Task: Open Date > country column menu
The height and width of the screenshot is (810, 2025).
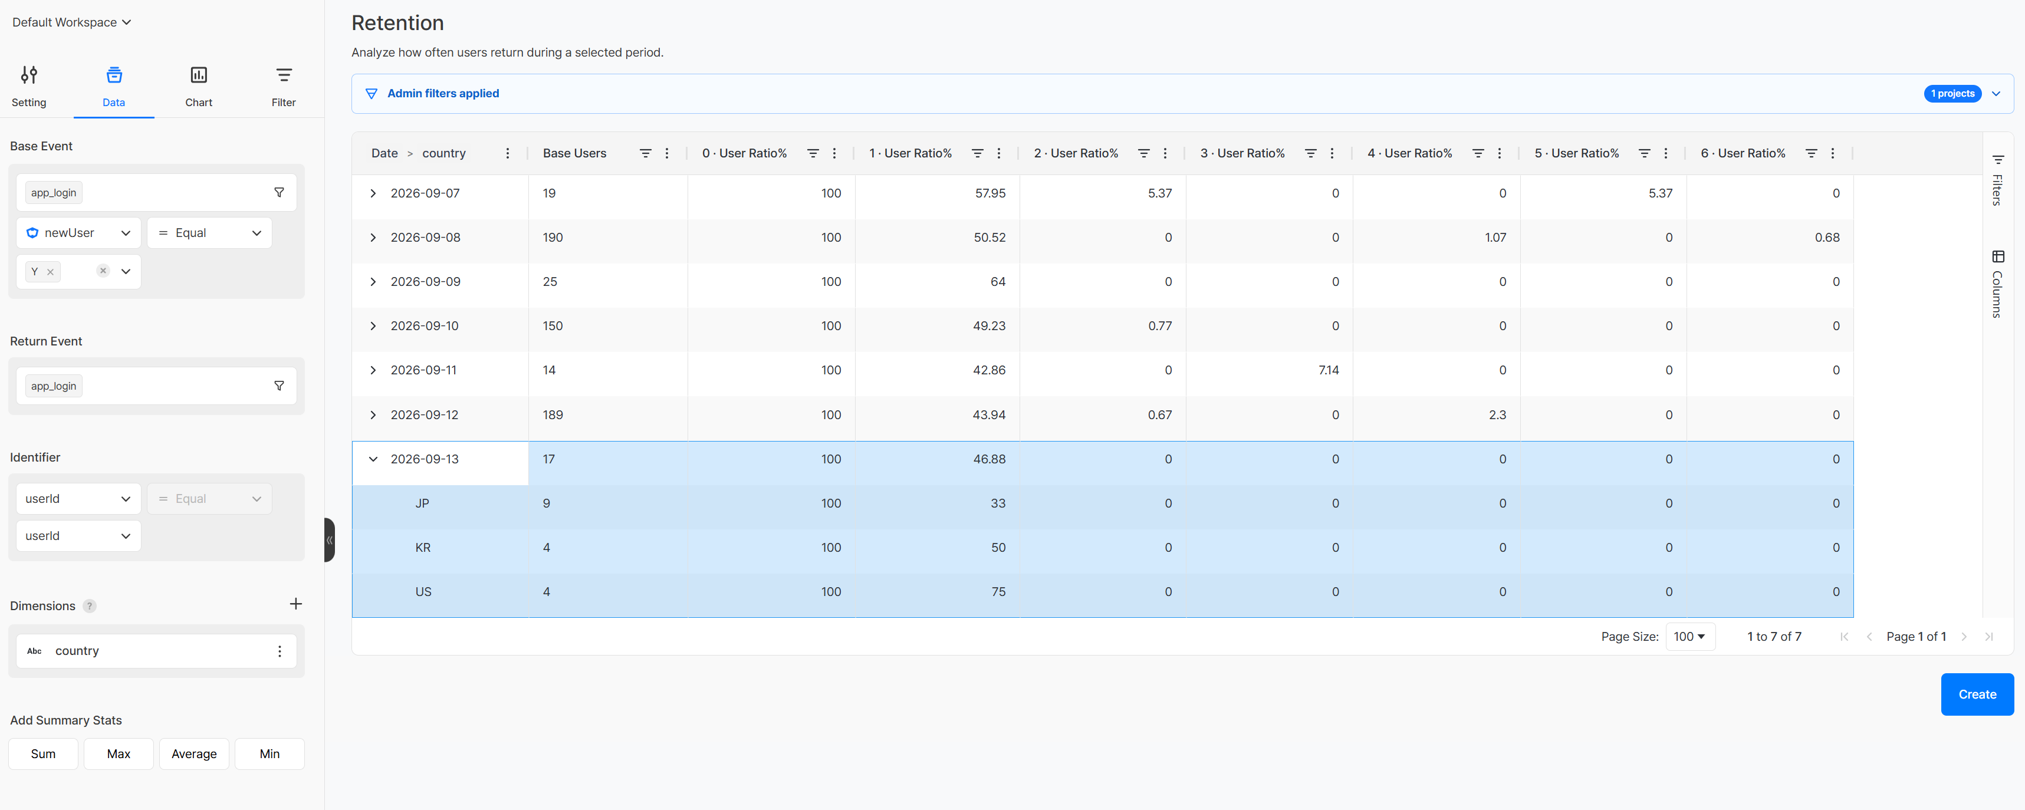Action: pyautogui.click(x=508, y=153)
